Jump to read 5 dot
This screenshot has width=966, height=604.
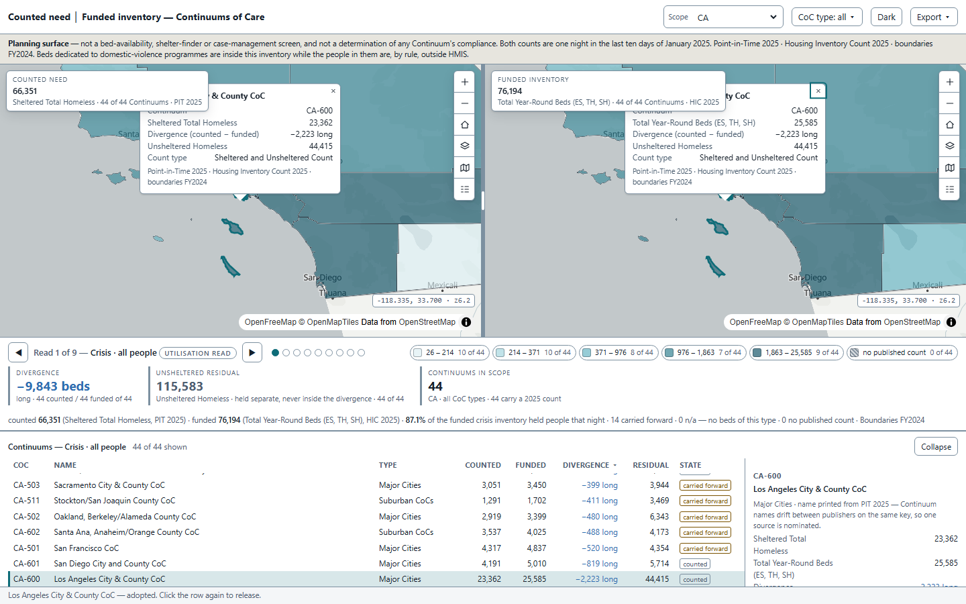(x=319, y=352)
